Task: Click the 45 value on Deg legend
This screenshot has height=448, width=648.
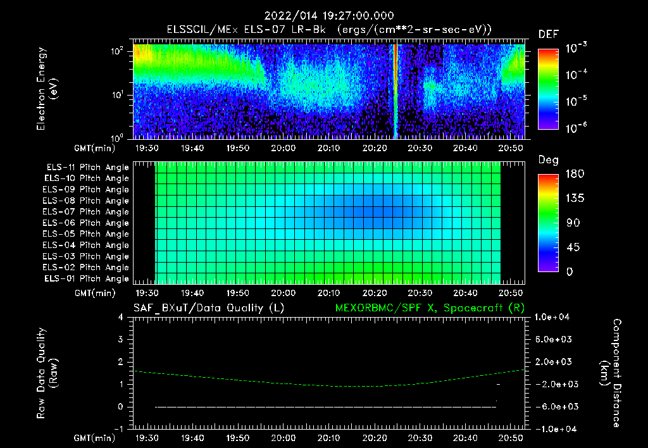Action: [x=572, y=247]
